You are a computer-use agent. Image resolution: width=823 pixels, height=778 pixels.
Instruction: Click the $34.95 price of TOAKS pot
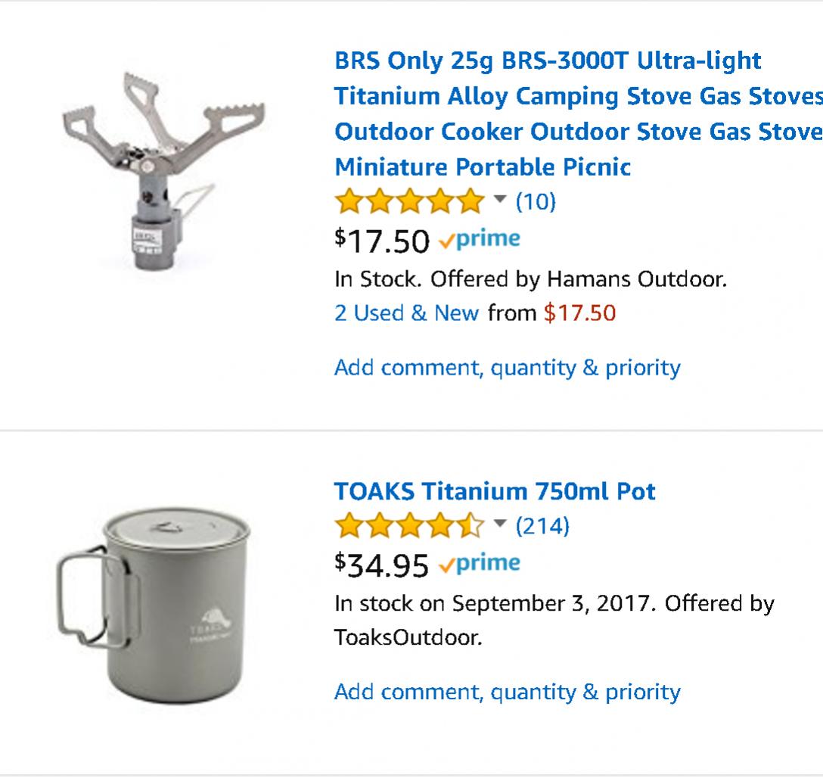point(381,565)
